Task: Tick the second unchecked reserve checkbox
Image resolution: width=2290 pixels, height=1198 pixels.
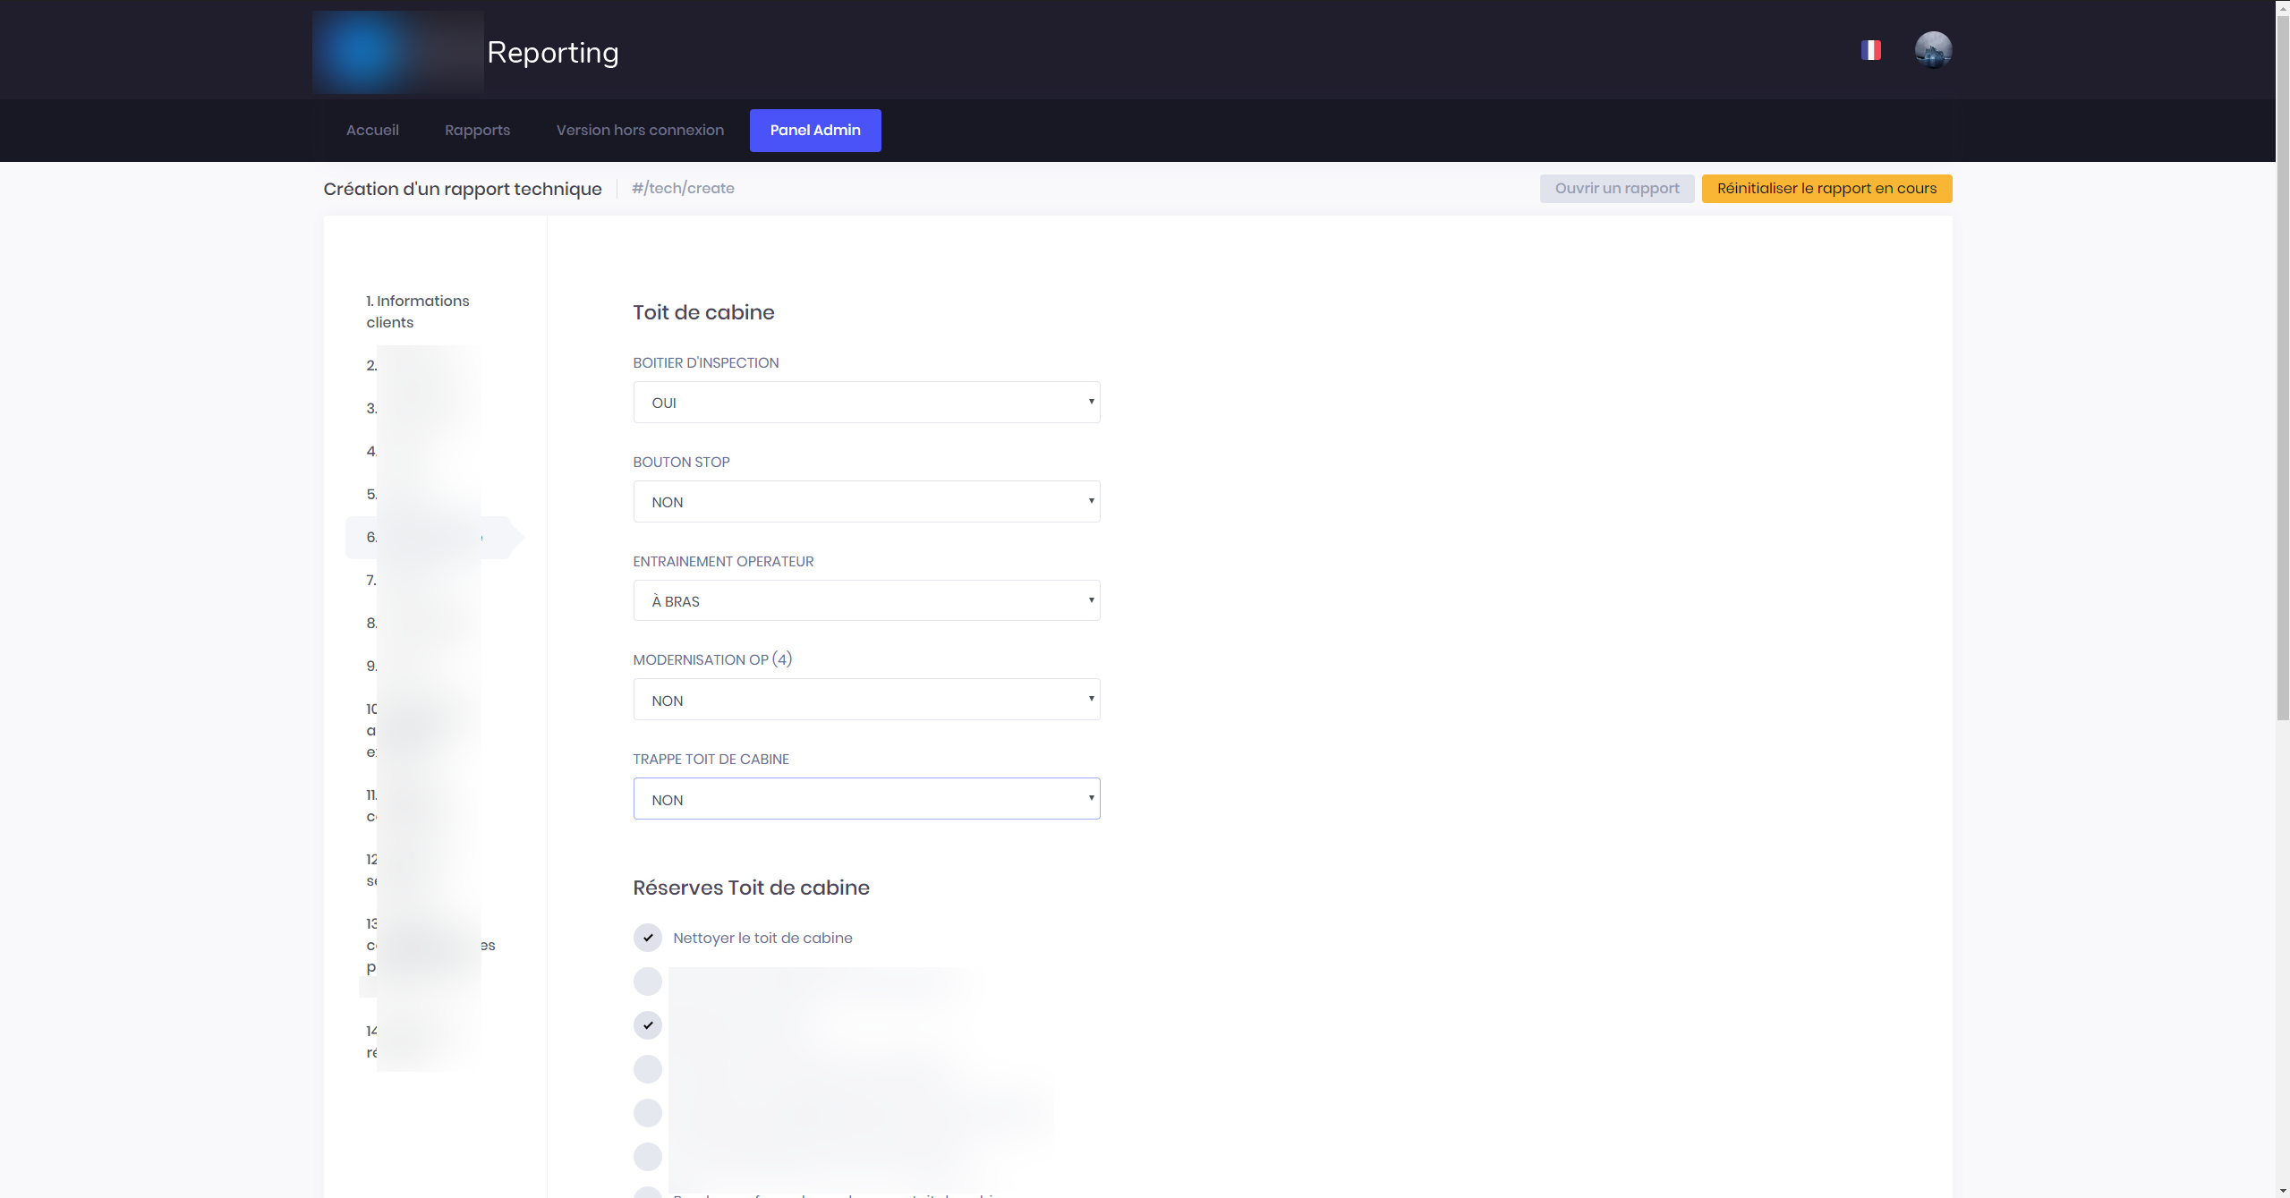Action: (x=648, y=981)
